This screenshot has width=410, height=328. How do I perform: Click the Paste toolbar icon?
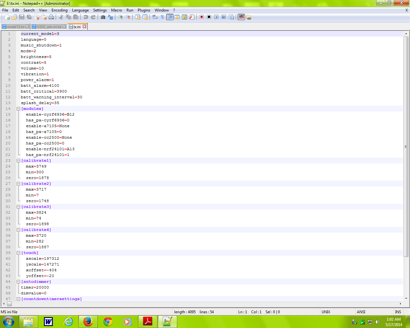point(76,17)
